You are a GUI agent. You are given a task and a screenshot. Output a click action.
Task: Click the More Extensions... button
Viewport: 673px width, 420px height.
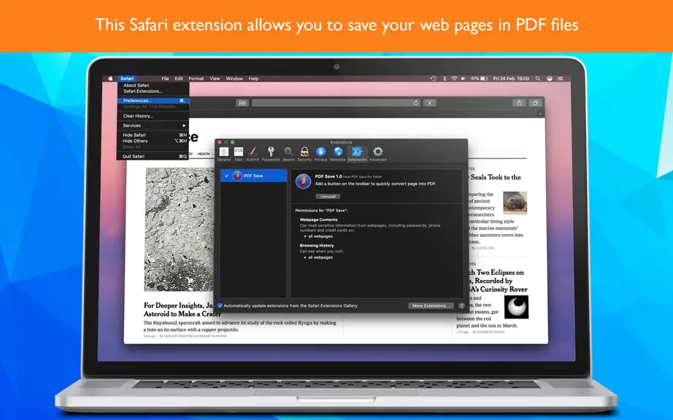tap(431, 306)
